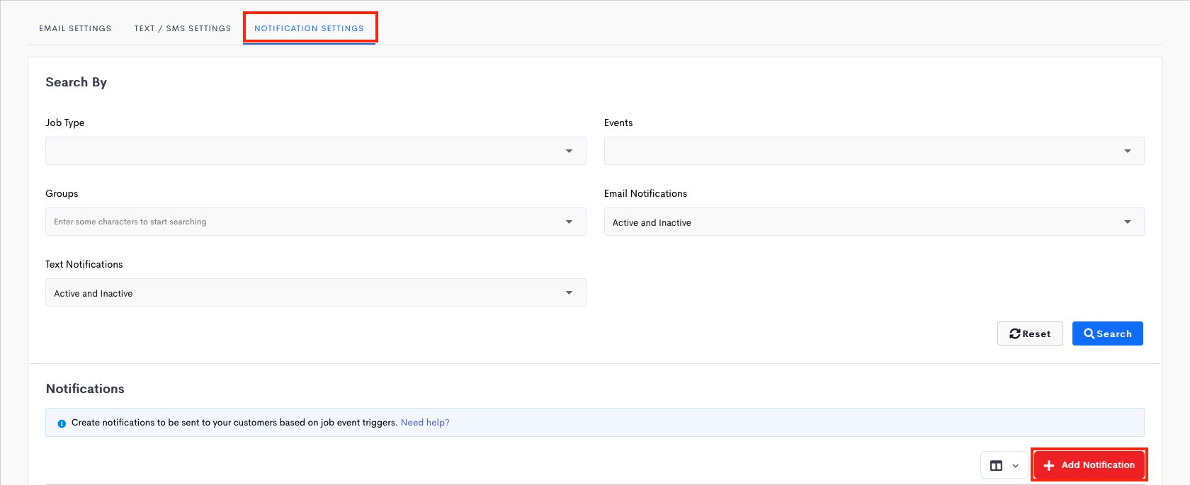1190x485 pixels.
Task: Open the Text / SMS Settings tab
Action: pyautogui.click(x=183, y=28)
